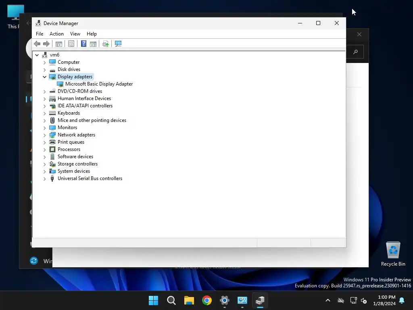Select the DVD/CD-ROM drives label
Image resolution: width=413 pixels, height=310 pixels.
[x=80, y=91]
